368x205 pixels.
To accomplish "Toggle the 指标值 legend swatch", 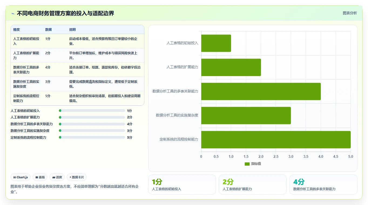I will 247,164.
